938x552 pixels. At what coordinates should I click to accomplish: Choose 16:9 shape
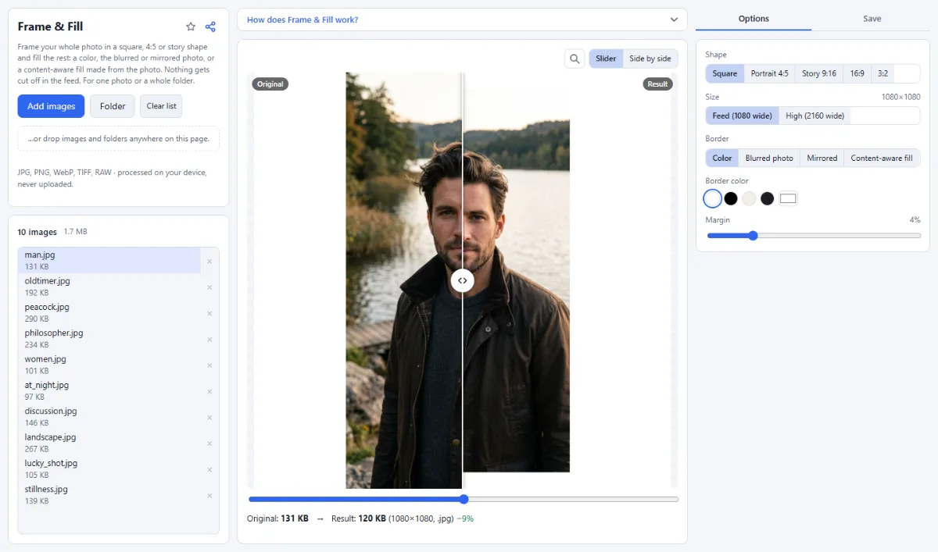coord(857,73)
